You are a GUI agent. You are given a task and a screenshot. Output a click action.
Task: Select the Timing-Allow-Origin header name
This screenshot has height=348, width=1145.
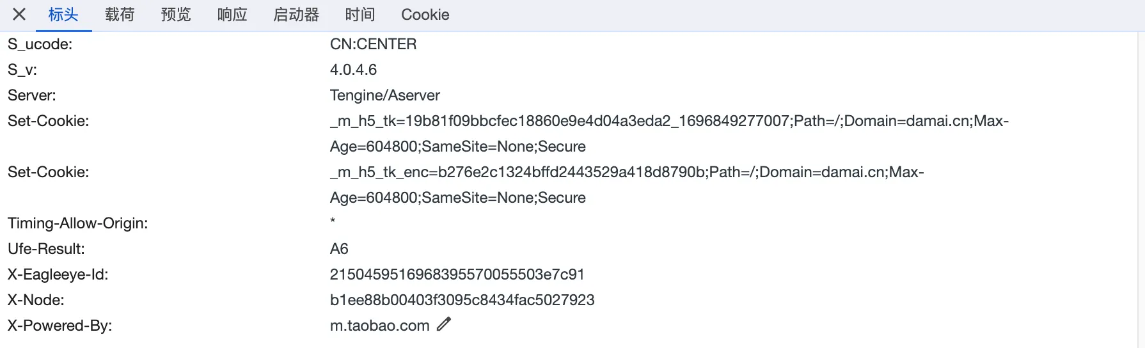click(x=77, y=223)
